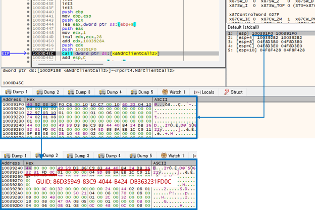Screen dimensions: 315x210
Task: Select Dump 5 tab in the upper panel
Action: click(x=142, y=92)
